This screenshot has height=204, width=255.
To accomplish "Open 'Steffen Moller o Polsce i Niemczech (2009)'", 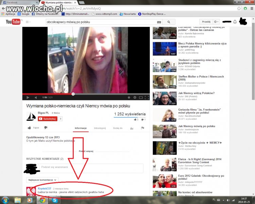I will coord(201,78).
